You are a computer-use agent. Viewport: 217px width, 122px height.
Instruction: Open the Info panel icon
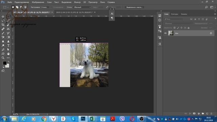[x=160, y=20]
